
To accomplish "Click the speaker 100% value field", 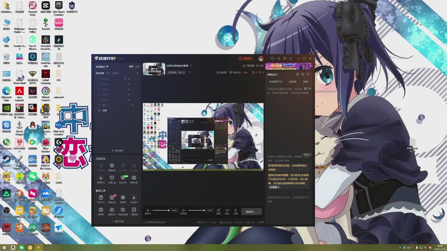I will (210, 210).
